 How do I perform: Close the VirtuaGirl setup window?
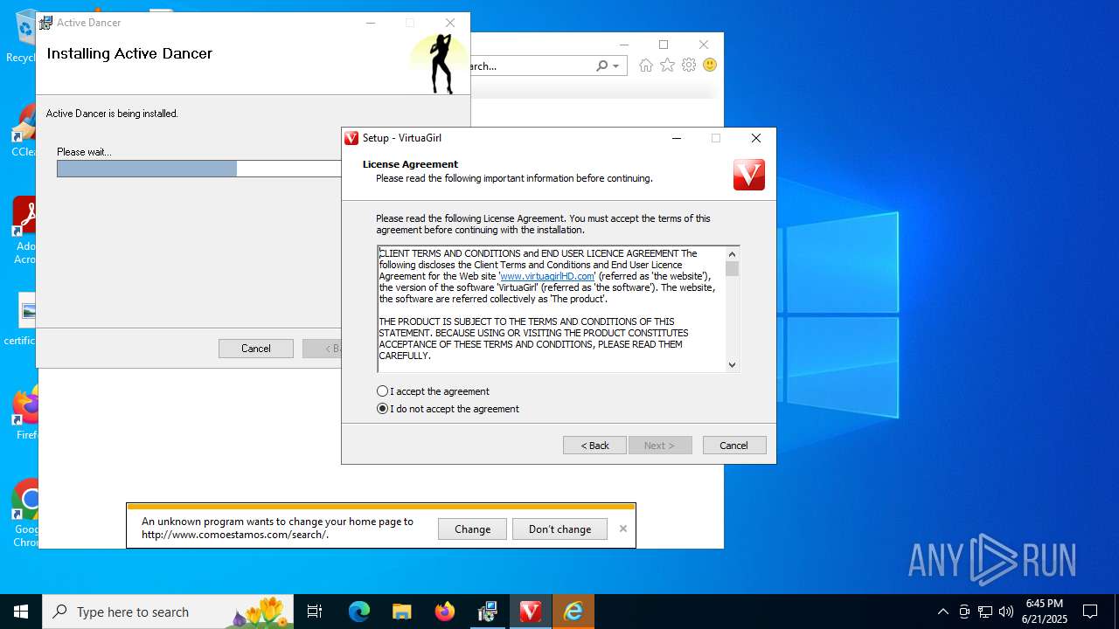[756, 138]
